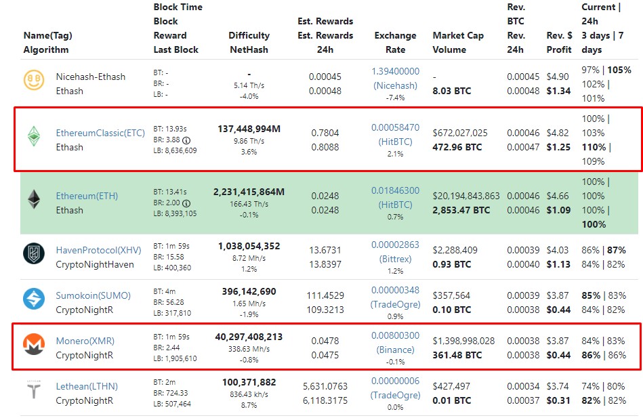Click the difficulty value 2,231,415,864M

(x=249, y=192)
